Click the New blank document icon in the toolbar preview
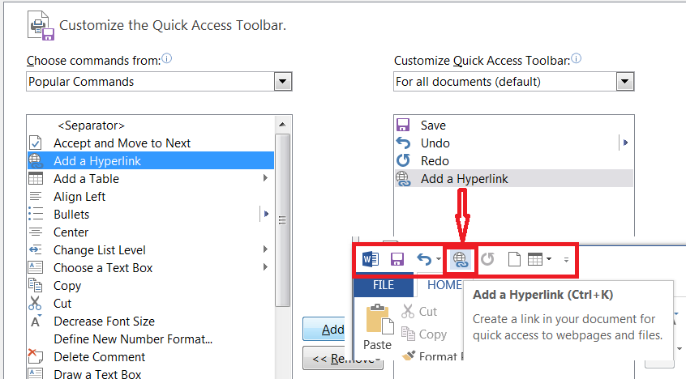Image resolution: width=686 pixels, height=379 pixels. tap(513, 259)
